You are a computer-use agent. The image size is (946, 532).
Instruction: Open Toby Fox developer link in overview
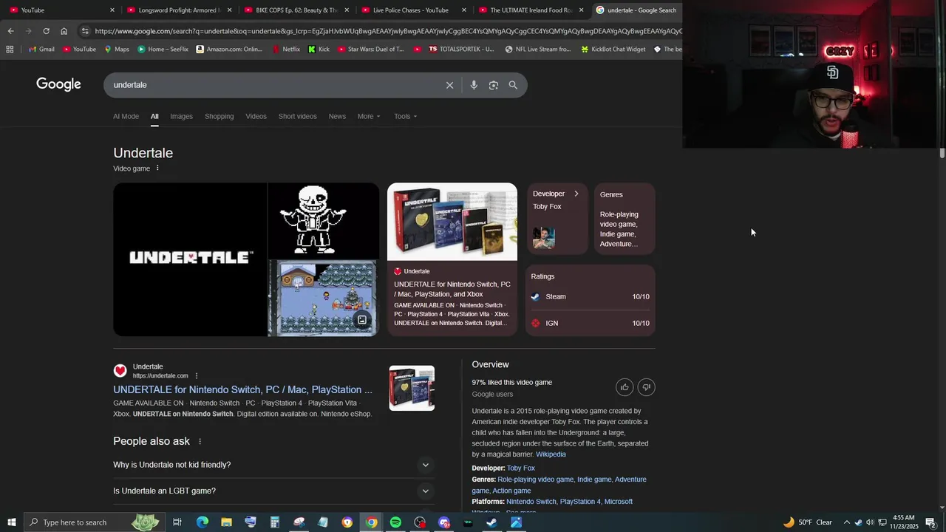(520, 468)
